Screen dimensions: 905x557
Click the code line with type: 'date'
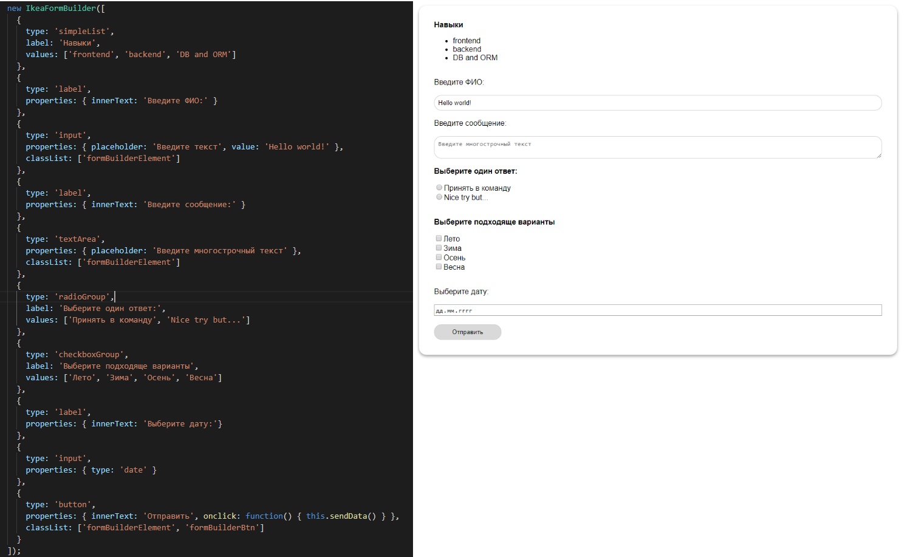coord(91,470)
